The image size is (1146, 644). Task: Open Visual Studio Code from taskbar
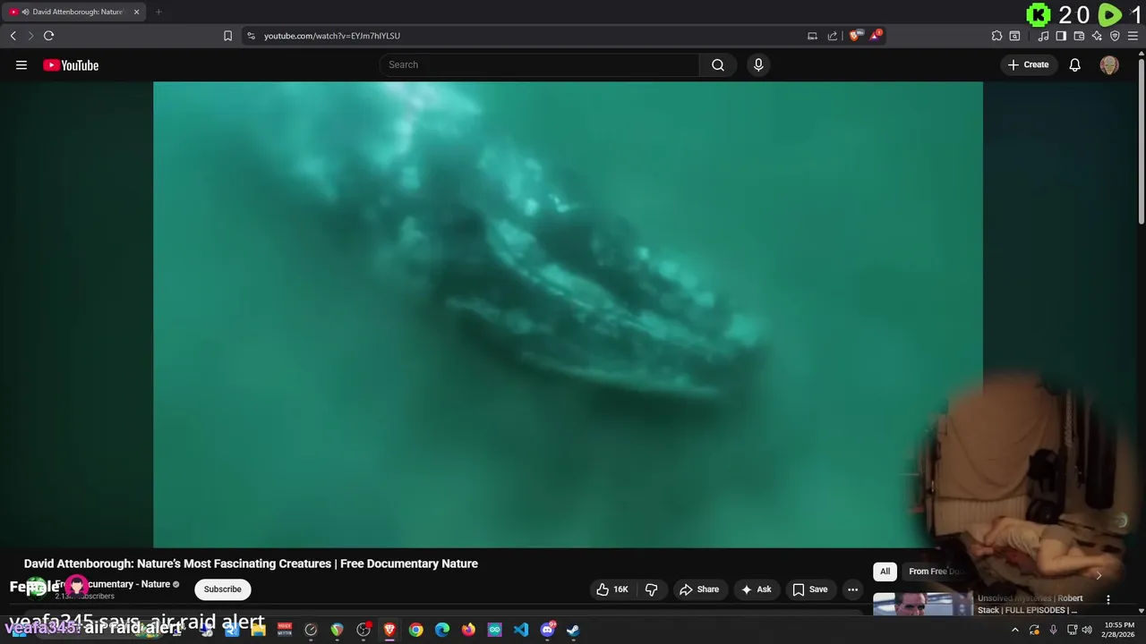tap(521, 630)
